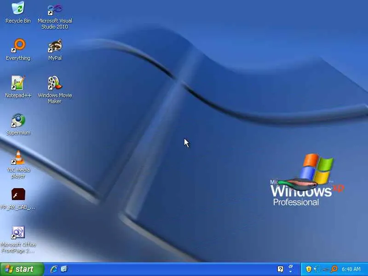This screenshot has width=368, height=276.
Task: Select the FP_AX_CAB Flash installer file
Action: pyautogui.click(x=18, y=199)
